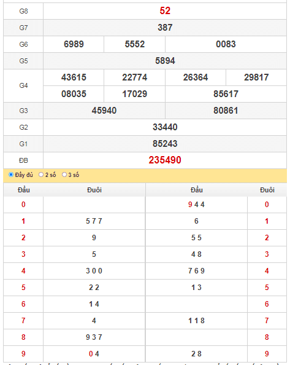Click G1 result 85243
This screenshot has height=365, width=290.
point(165,144)
